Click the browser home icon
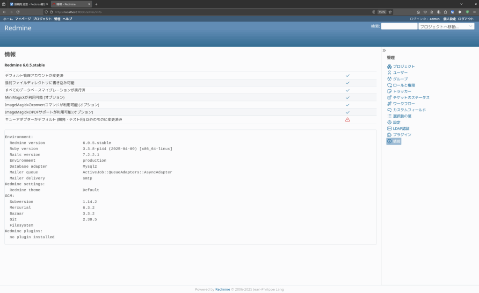The height and width of the screenshot is (293, 479). 418,12
